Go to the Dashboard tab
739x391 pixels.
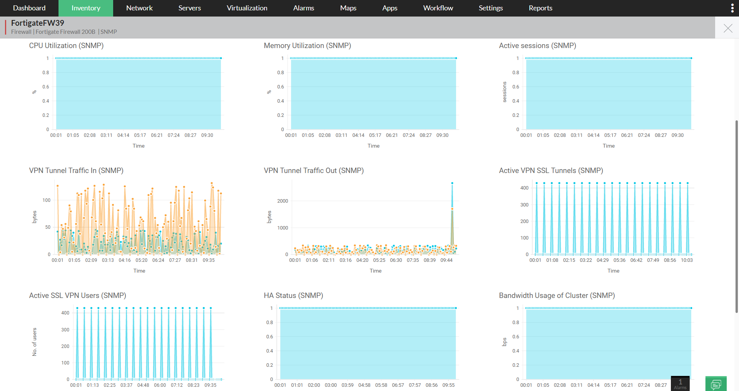(29, 8)
